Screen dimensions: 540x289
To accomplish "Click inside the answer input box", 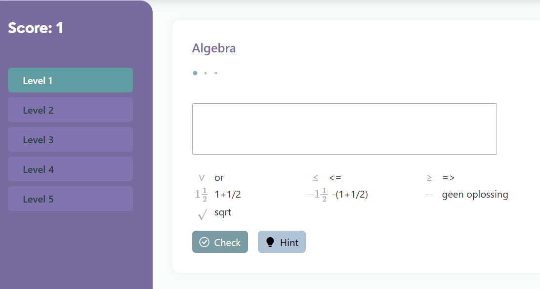I will [344, 129].
